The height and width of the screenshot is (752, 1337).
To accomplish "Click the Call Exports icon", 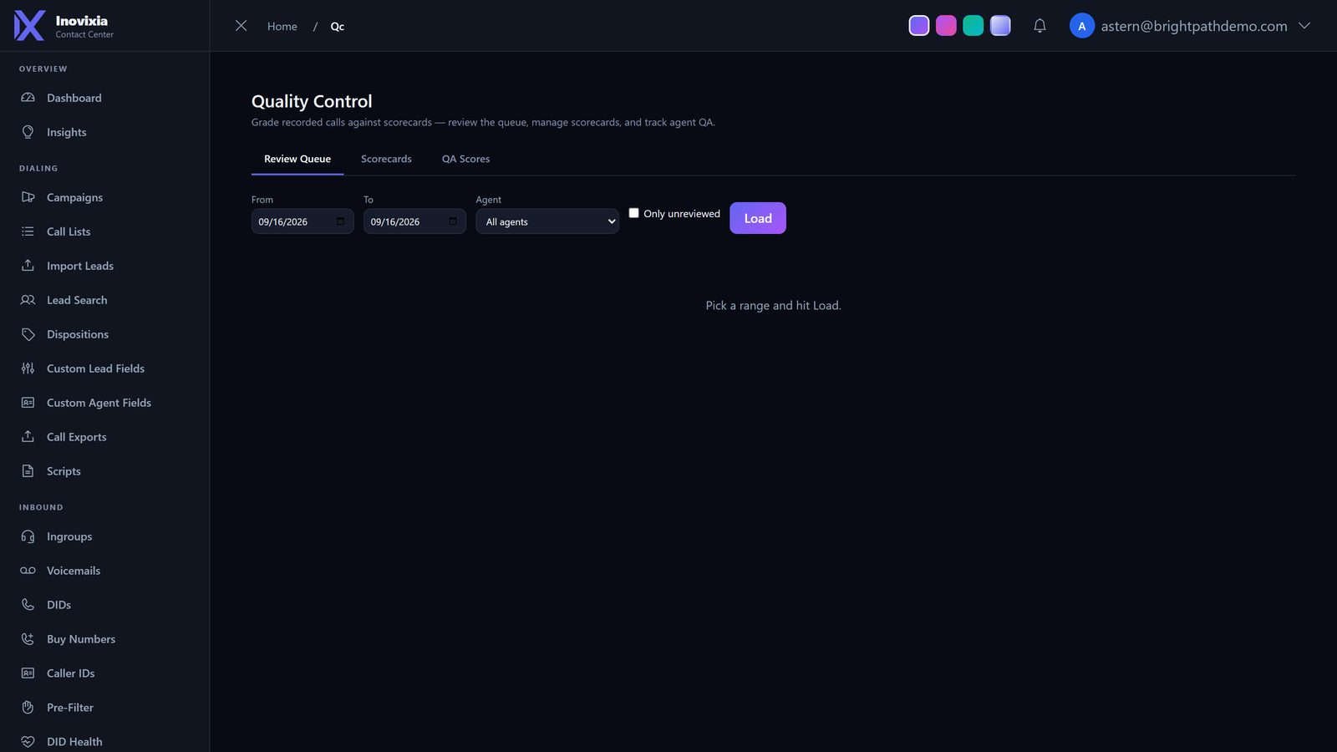I will pos(28,437).
